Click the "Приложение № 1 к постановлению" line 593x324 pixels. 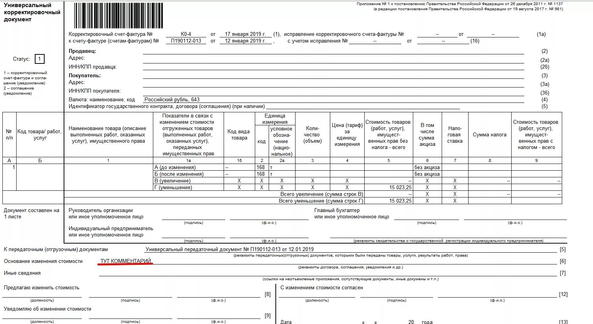coord(460,4)
